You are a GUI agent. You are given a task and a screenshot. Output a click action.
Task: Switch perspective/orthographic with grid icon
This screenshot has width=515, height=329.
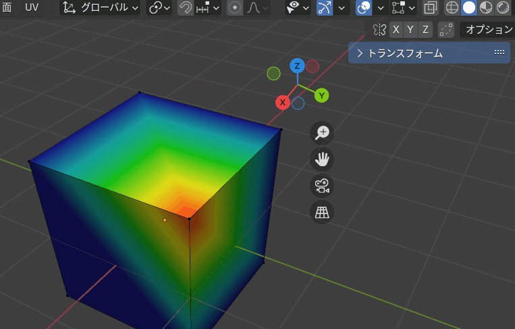[322, 212]
